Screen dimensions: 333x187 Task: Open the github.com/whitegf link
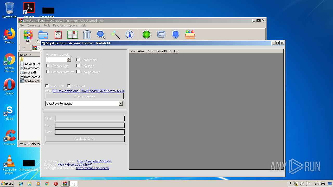click(93, 168)
